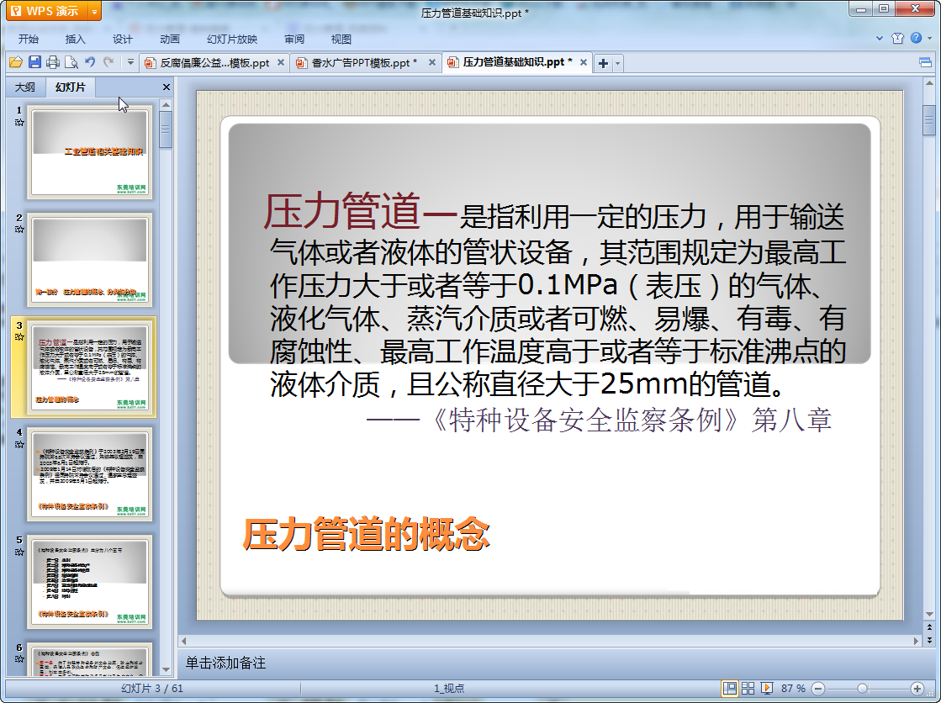Close the 反腐倡廉公益 document tab
Screen dimensions: 941x703
coord(280,62)
